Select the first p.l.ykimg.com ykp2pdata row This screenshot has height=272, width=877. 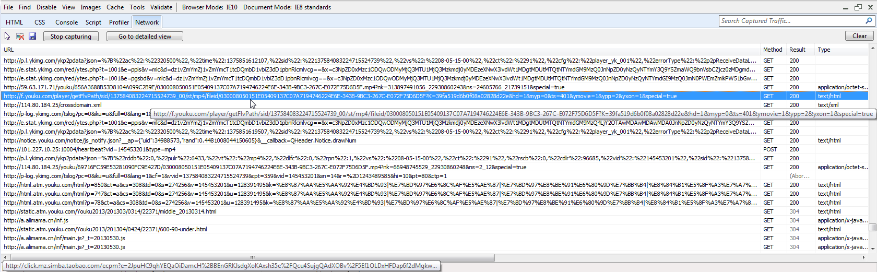(434, 61)
